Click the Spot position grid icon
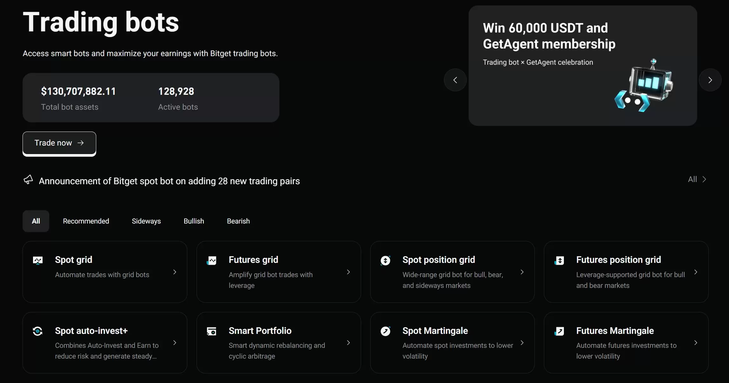The width and height of the screenshot is (729, 383). pos(385,260)
